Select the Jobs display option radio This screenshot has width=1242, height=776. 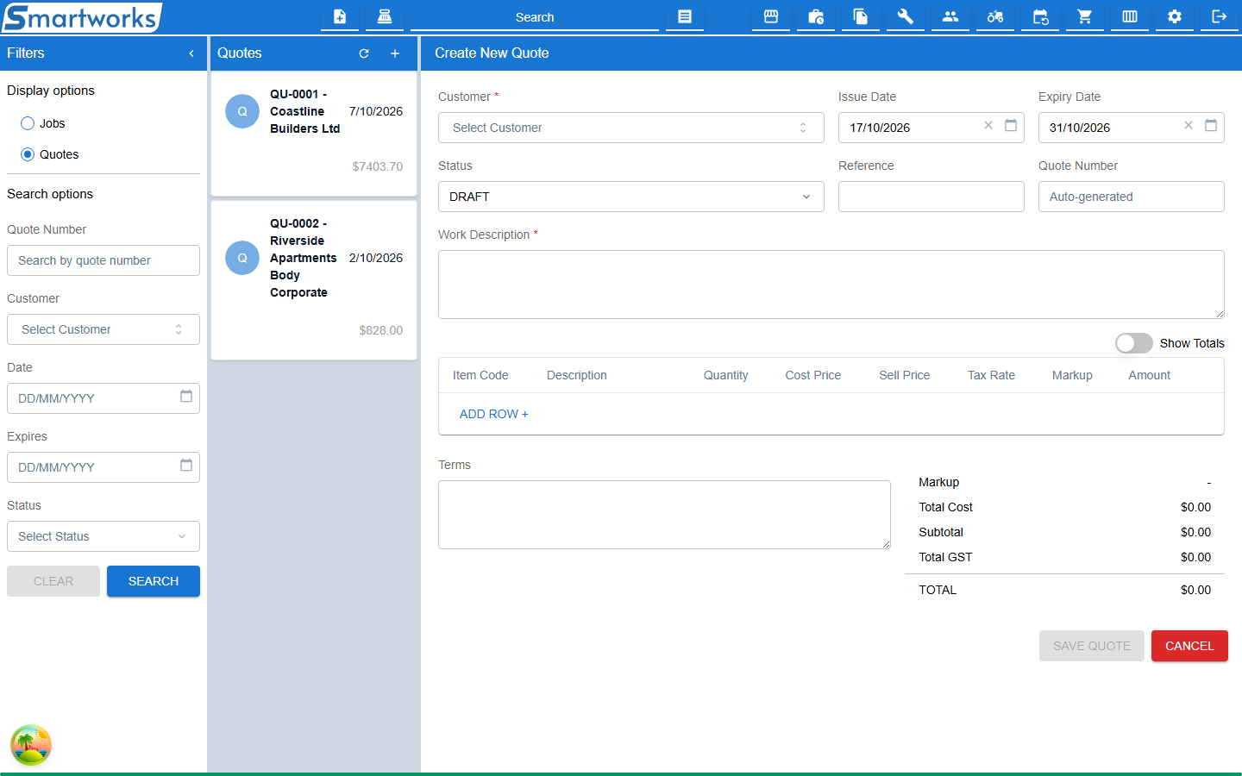point(28,123)
